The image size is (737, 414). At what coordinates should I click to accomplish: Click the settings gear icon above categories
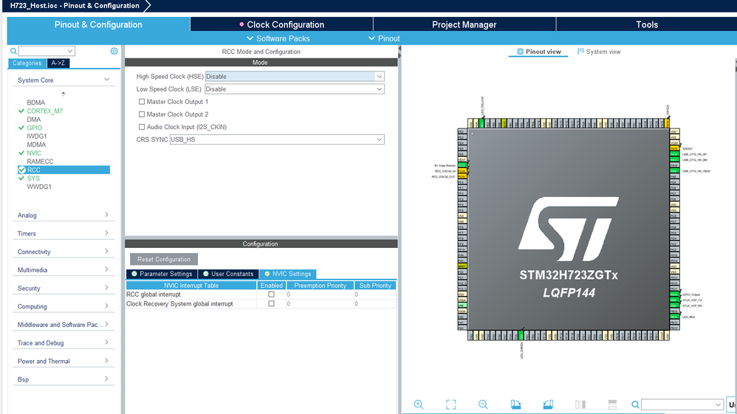click(x=114, y=51)
